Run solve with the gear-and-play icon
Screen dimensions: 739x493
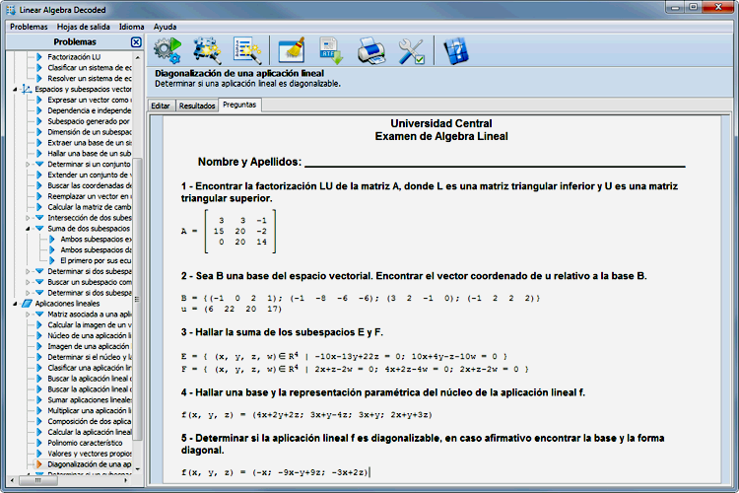[168, 51]
